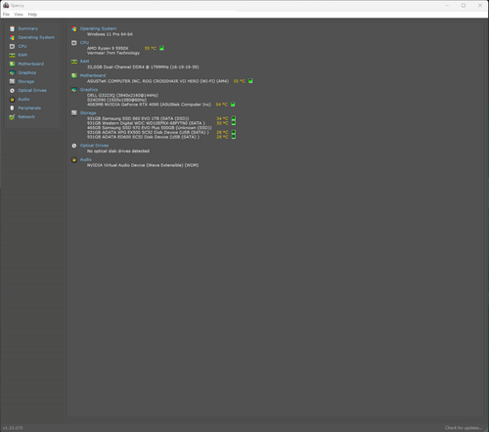Click the Graphics monitor icon in the sidebar

click(12, 72)
